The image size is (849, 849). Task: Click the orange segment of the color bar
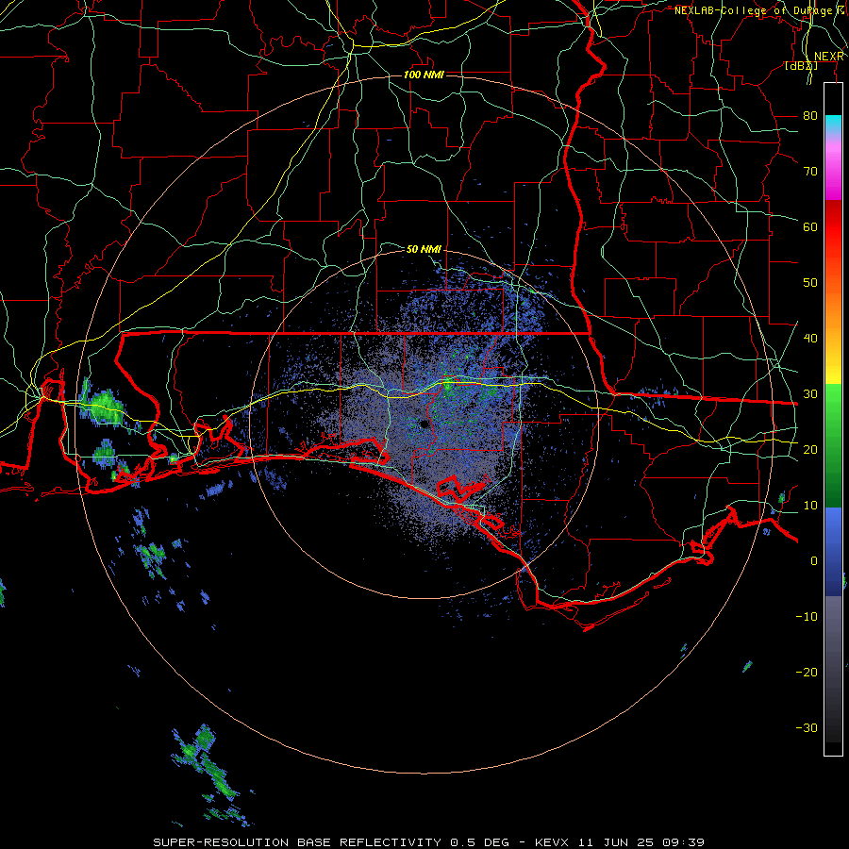click(833, 311)
